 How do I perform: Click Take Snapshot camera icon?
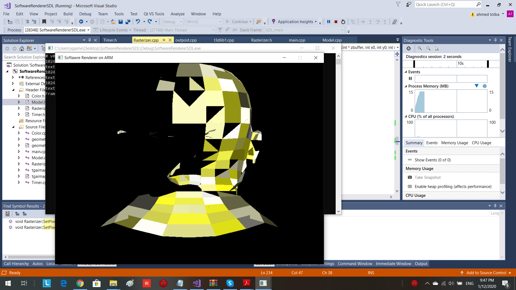coord(410,177)
